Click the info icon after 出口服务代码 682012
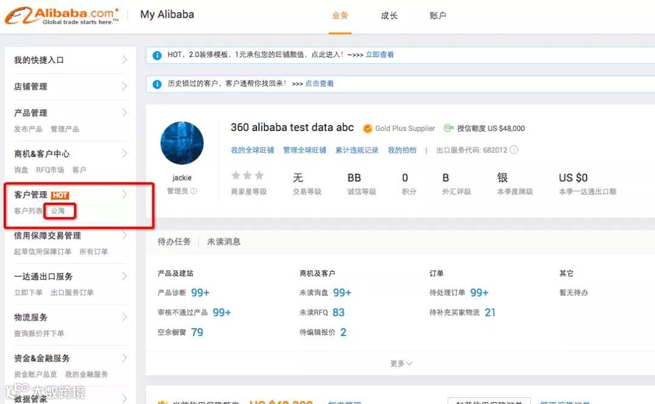This screenshot has width=655, height=404. click(514, 150)
